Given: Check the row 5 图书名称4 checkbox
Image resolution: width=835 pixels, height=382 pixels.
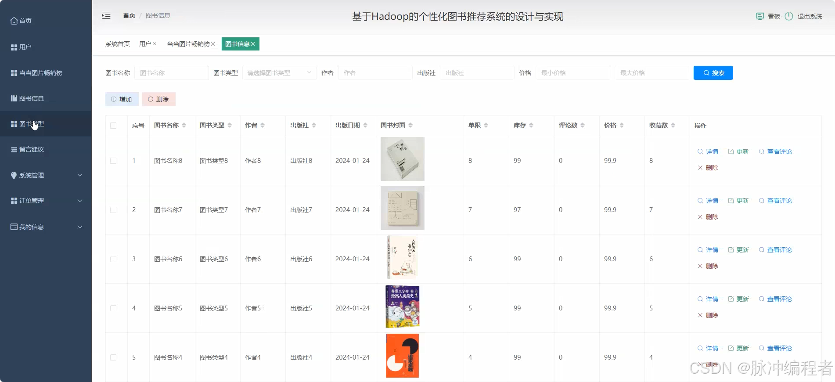Looking at the screenshot, I should click(x=113, y=357).
